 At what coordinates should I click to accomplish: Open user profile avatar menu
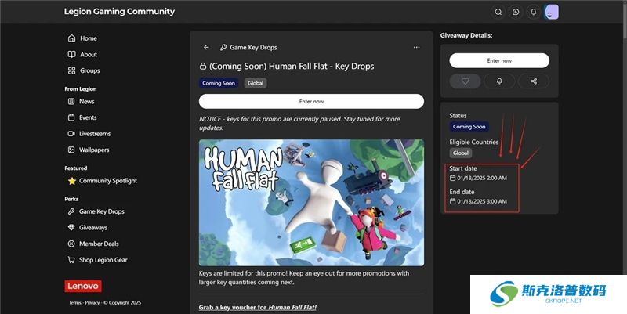click(552, 12)
